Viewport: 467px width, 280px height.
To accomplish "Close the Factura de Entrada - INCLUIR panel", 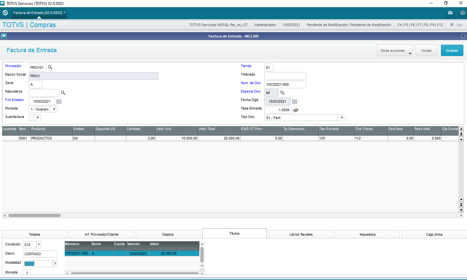I will [x=463, y=36].
